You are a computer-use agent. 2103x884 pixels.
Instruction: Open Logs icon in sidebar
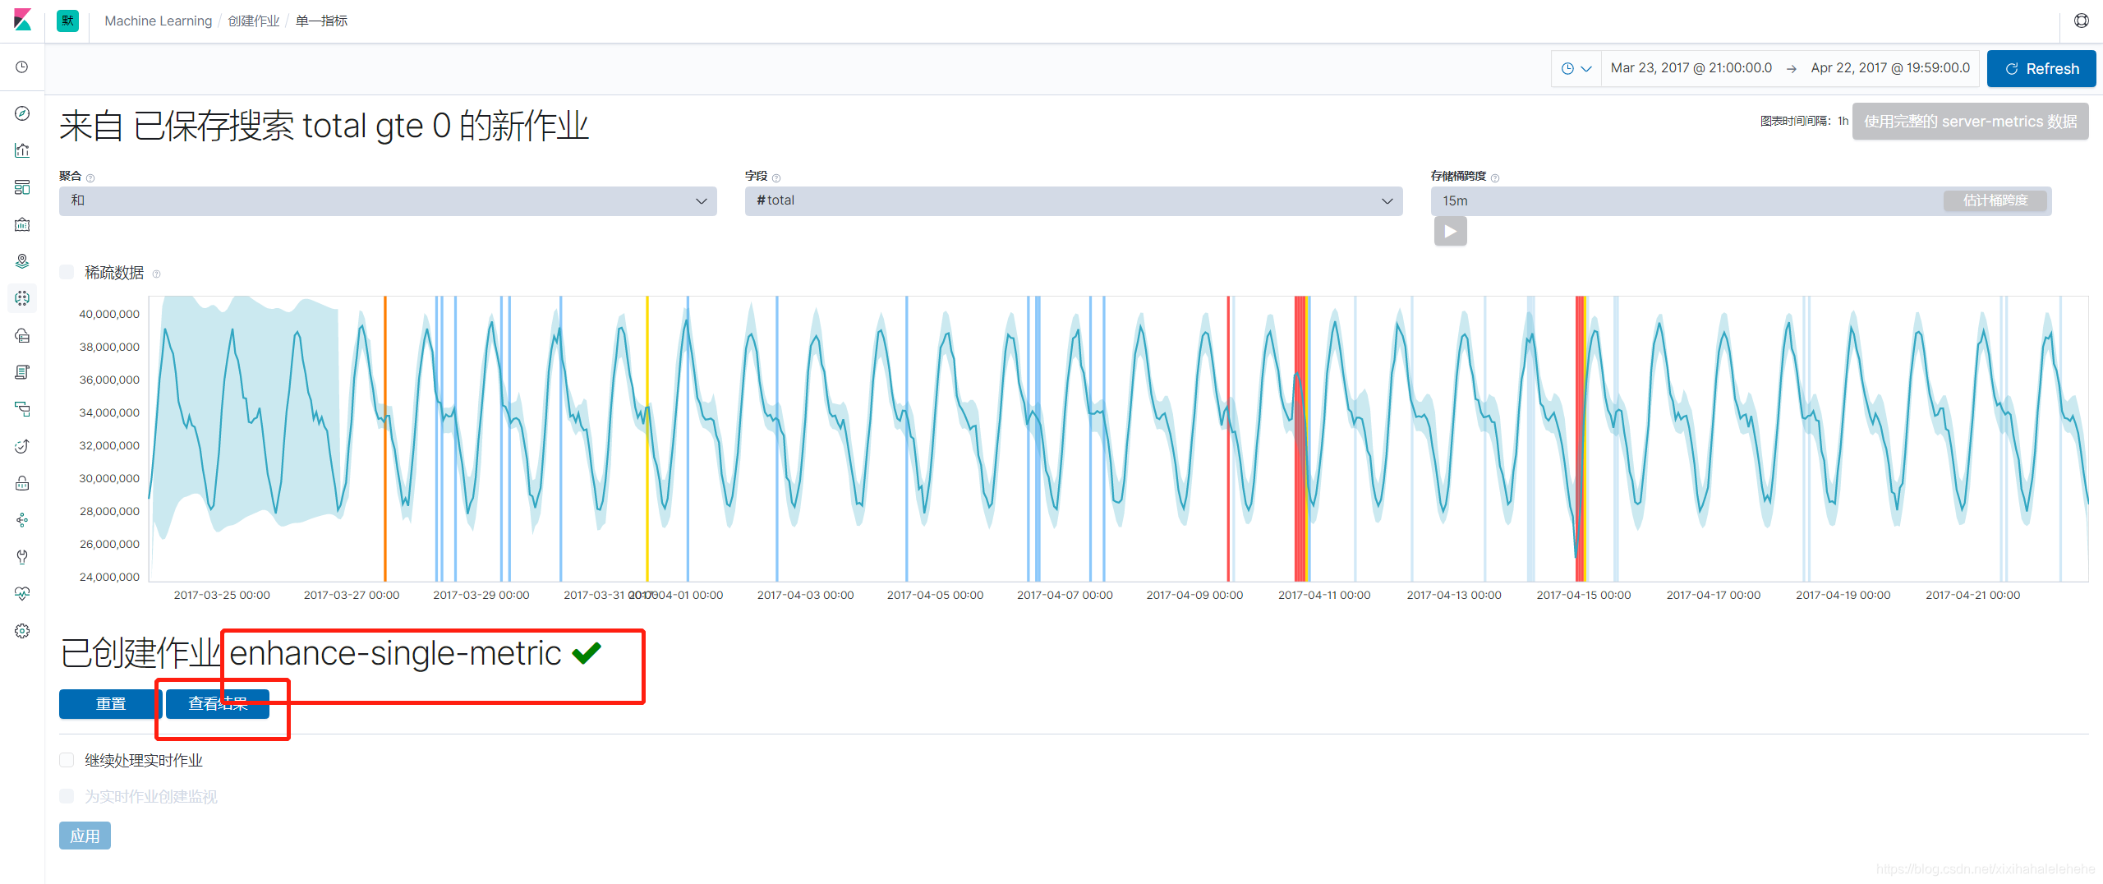(22, 372)
